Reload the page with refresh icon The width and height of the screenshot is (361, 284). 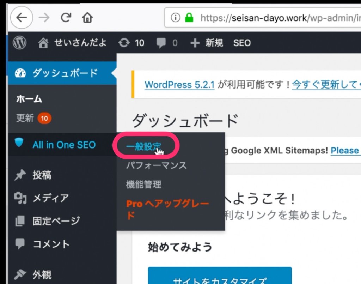click(66, 18)
